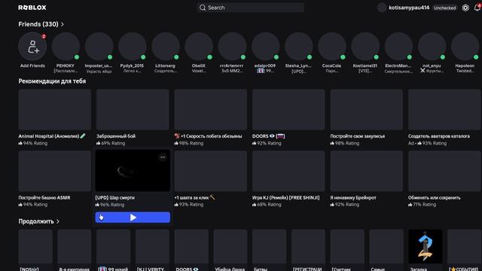Open friend Kostiamel31 avatar
This screenshot has width=482, height=271.
pos(365,47)
